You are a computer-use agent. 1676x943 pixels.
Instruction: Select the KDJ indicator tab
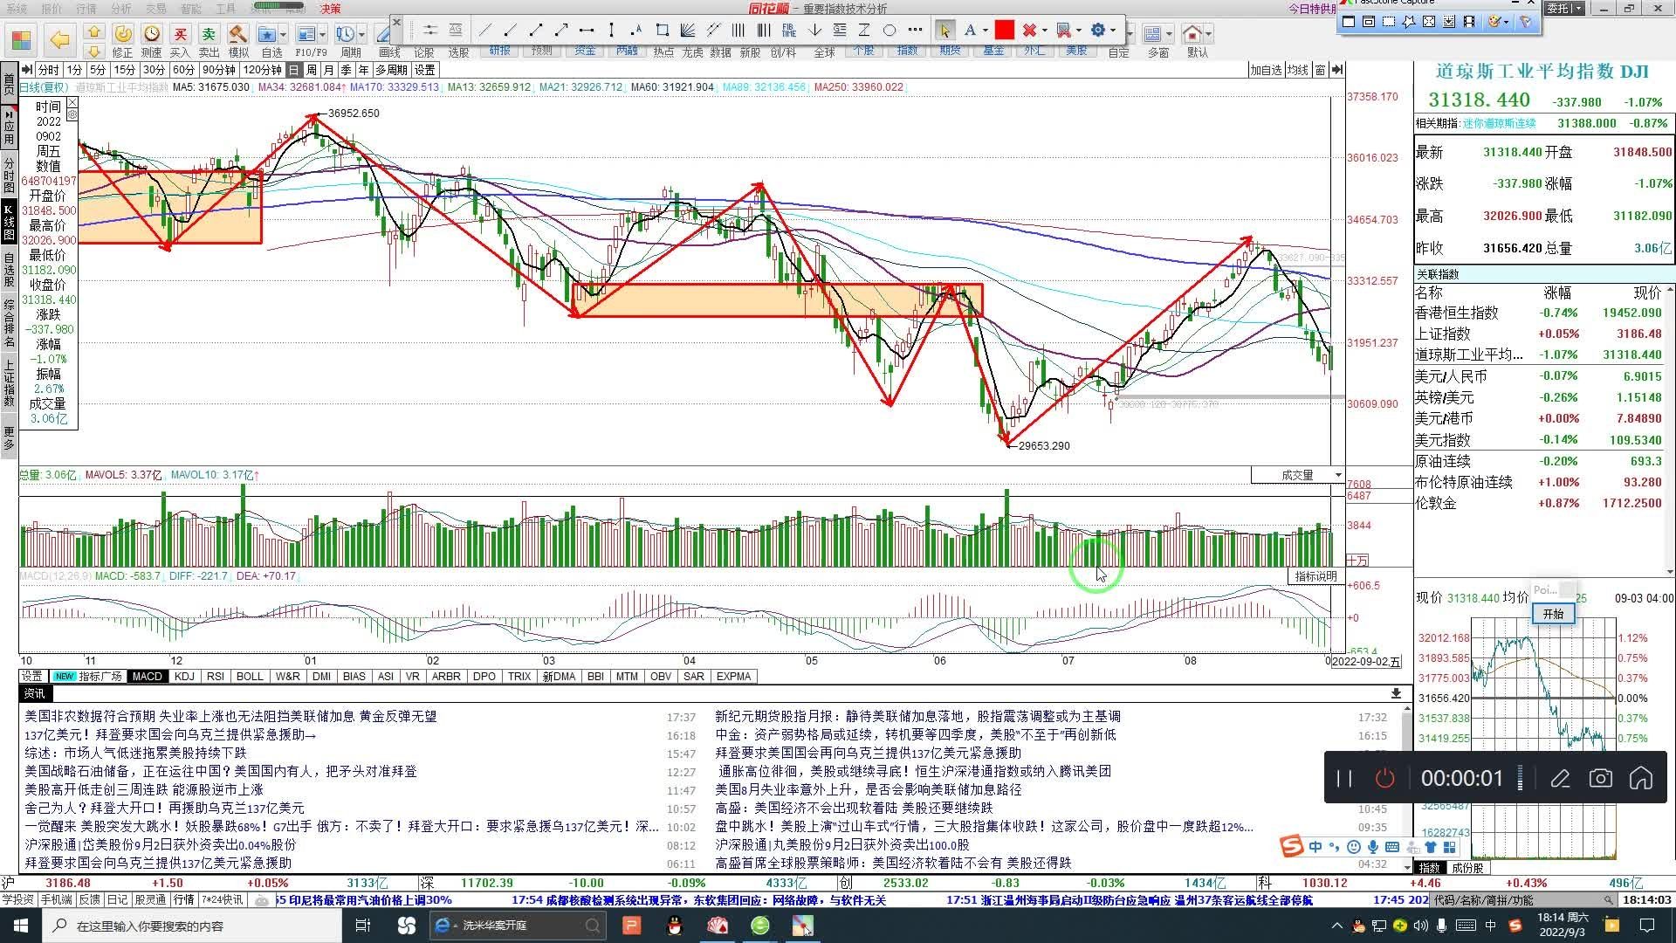184,677
